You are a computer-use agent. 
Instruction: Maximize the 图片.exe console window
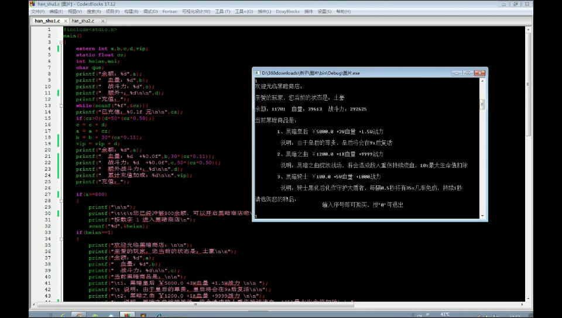(x=468, y=73)
